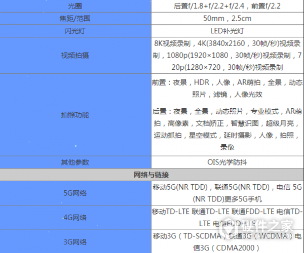This screenshot has width=304, height=253.
Task: Select the 拍照功能 row label
Action: tap(74, 115)
